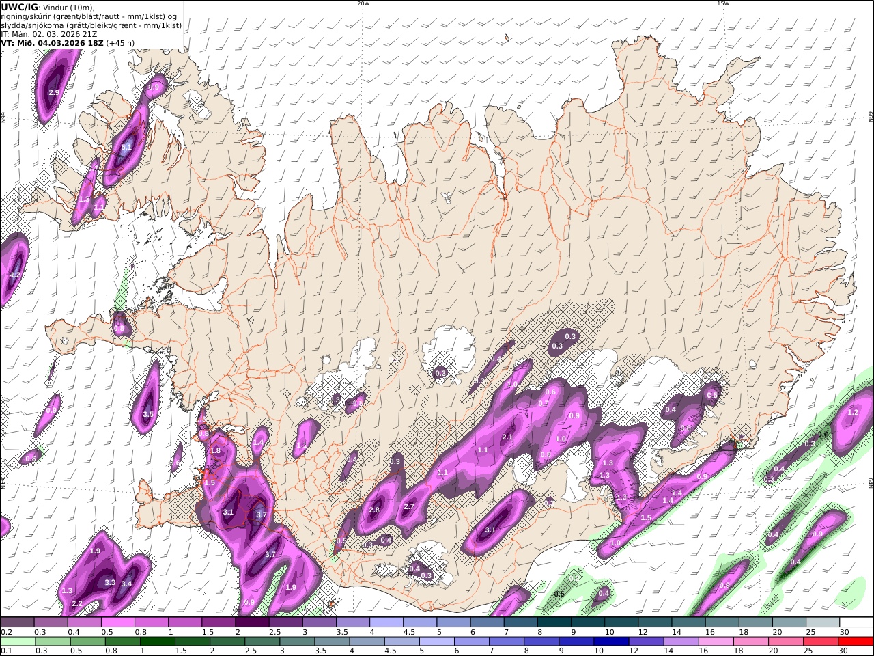Pick the bright pink swatch between 0.5 and 0.8 in top legend

(117, 623)
